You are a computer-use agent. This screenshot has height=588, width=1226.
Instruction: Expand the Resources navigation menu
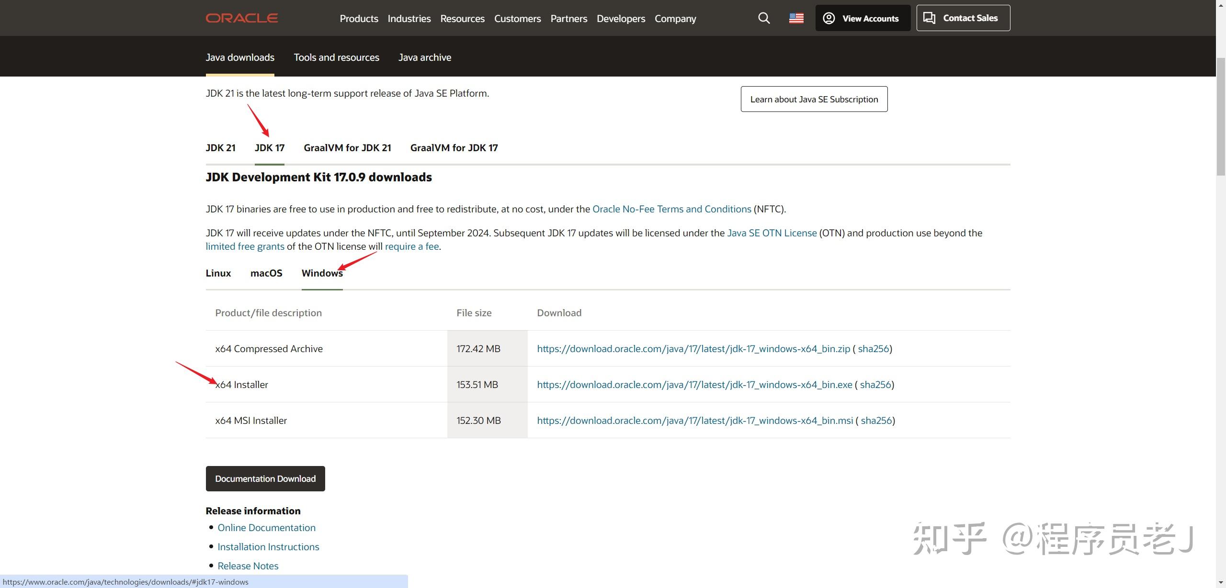point(462,19)
